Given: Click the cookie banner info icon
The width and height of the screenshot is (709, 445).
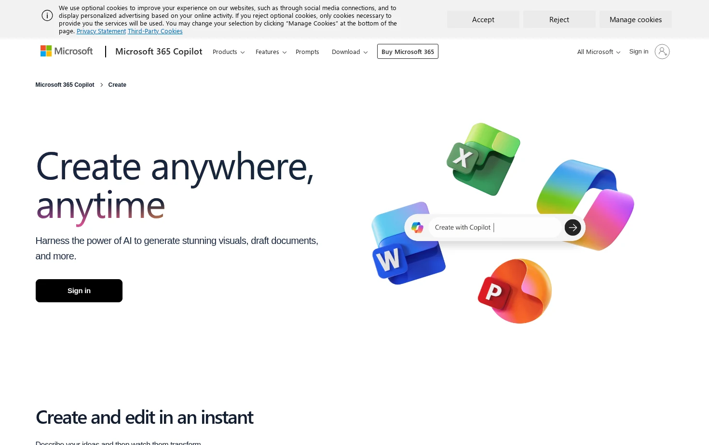Looking at the screenshot, I should (x=47, y=16).
